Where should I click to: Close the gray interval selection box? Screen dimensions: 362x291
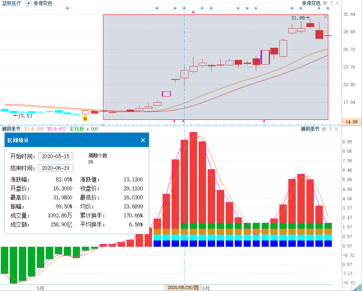(325, 17)
